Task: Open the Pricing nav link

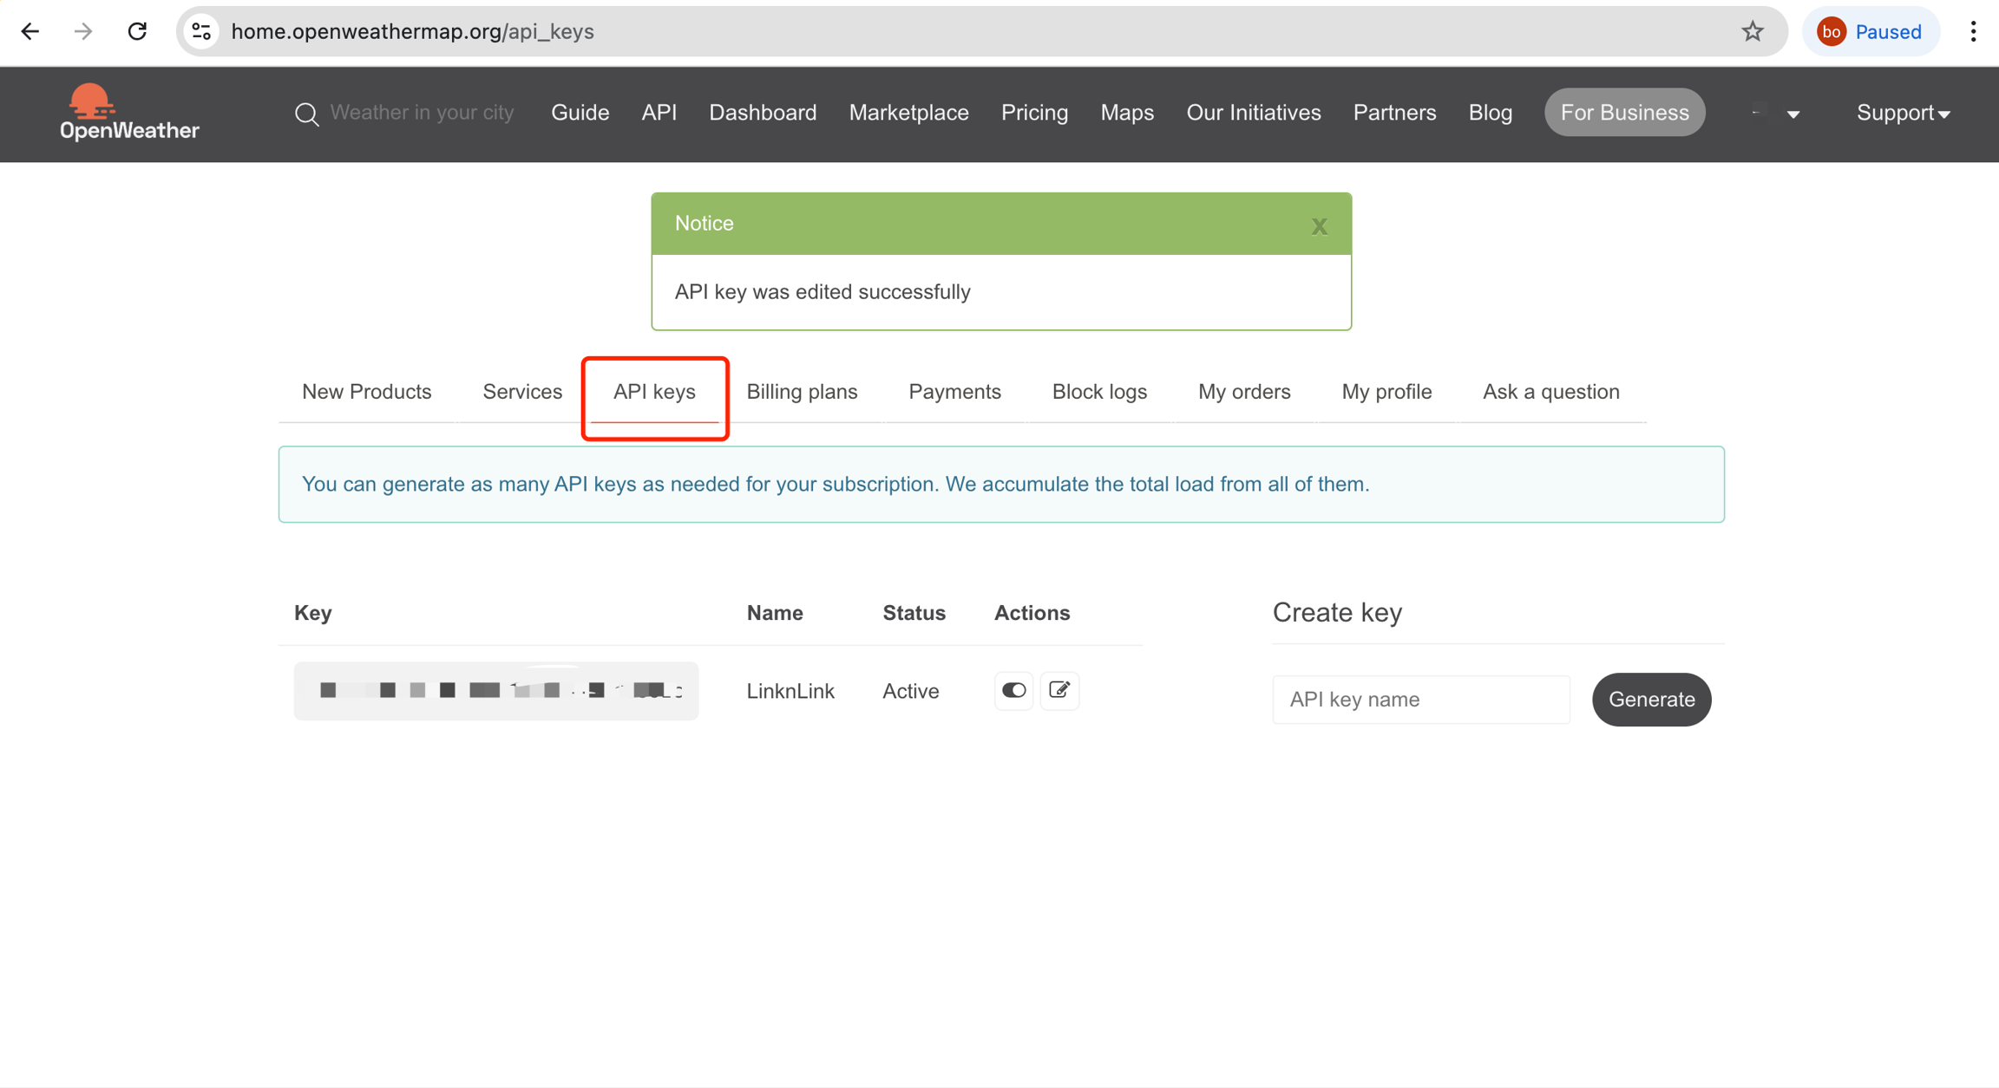Action: tap(1034, 113)
